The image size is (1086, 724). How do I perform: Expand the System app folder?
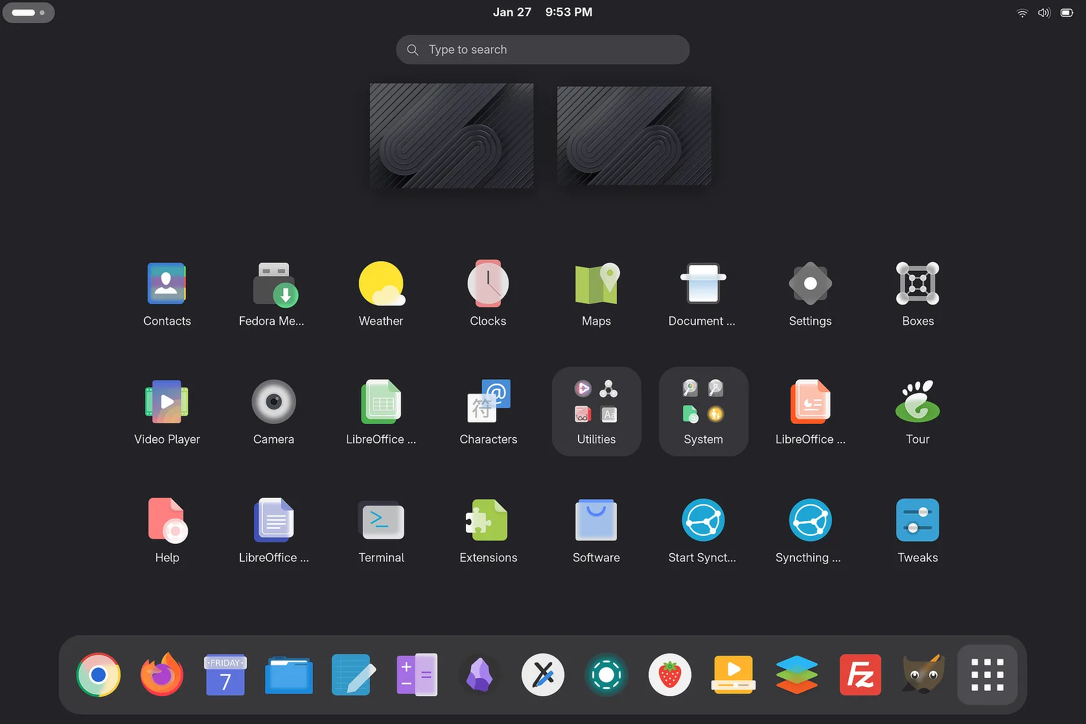point(703,411)
